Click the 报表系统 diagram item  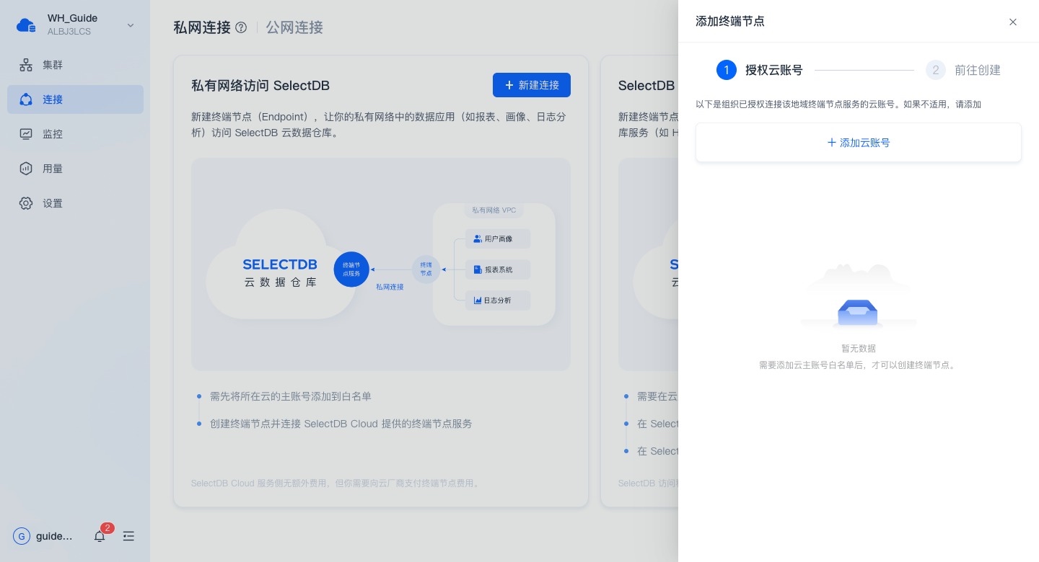click(x=498, y=269)
